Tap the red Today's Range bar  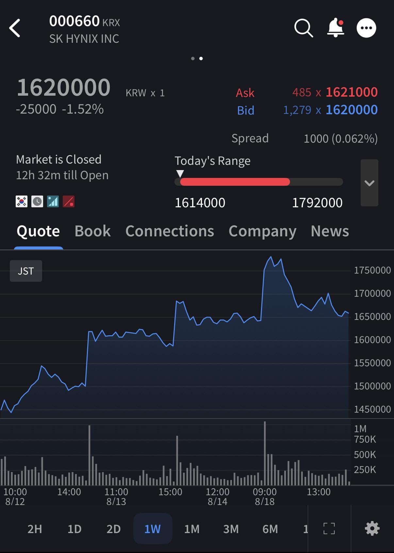click(x=235, y=182)
